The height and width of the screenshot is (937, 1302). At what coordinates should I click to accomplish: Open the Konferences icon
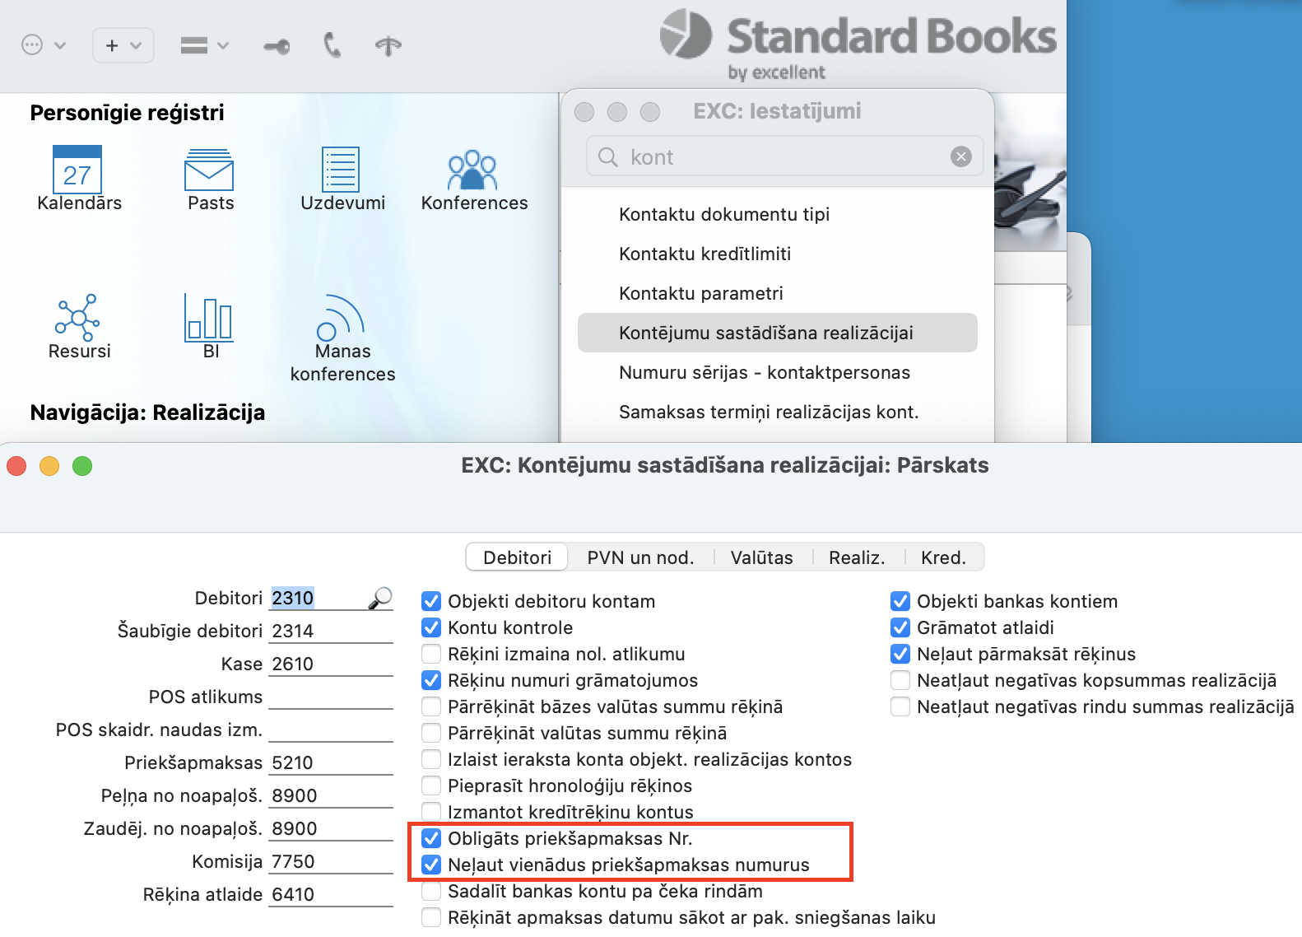point(472,171)
